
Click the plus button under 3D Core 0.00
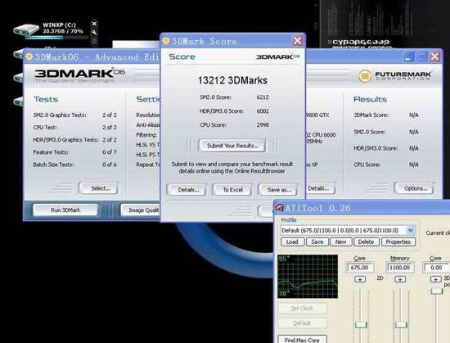435,279
